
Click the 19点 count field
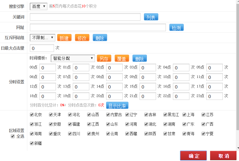(81, 96)
